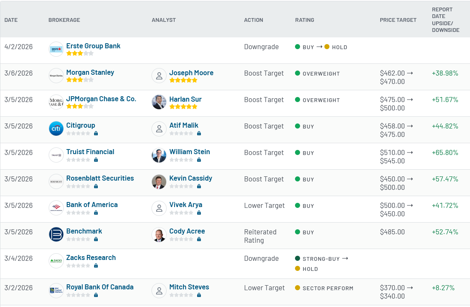Viewport: 470px width, 307px height.
Task: Open the Zacks Research link
Action: pyautogui.click(x=91, y=257)
